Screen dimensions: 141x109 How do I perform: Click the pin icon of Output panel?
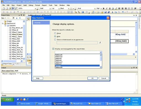134,68
